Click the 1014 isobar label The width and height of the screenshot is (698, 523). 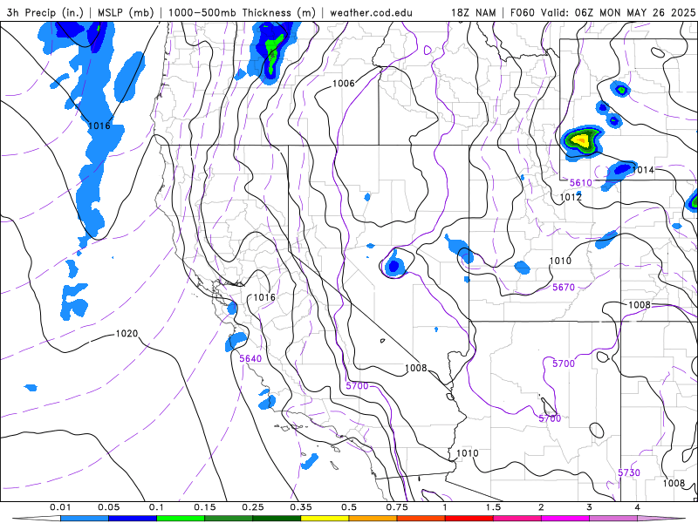pos(643,170)
